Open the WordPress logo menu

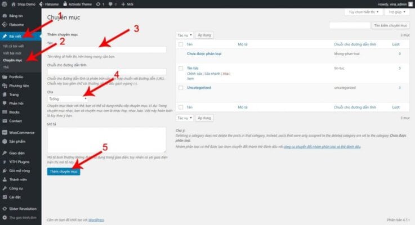coord(5,4)
